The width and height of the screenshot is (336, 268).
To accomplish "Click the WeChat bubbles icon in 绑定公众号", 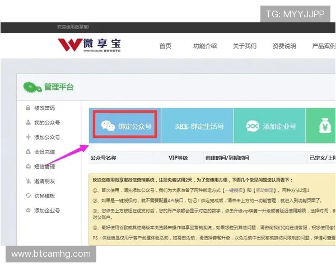I will pos(108,126).
